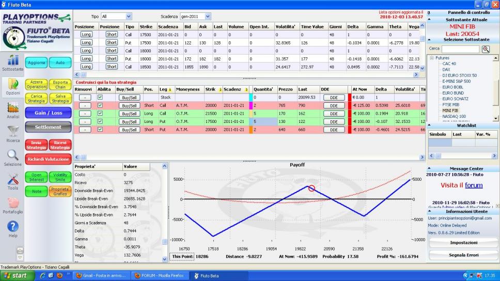This screenshot has height=281, width=500.
Task: Click the search magnifier next to Cerca
Action: 486,49
